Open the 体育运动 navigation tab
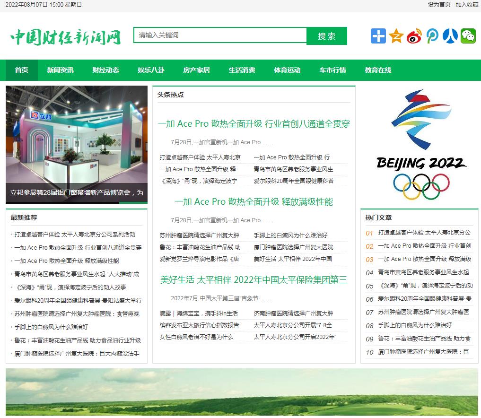The width and height of the screenshot is (481, 418). (287, 70)
